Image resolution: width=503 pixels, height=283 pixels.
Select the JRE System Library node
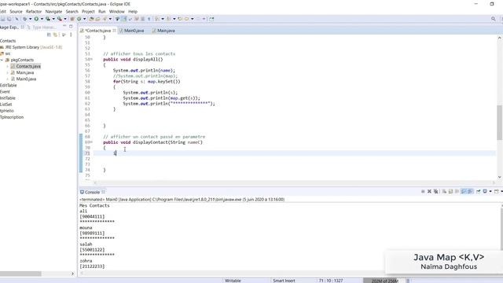31,47
